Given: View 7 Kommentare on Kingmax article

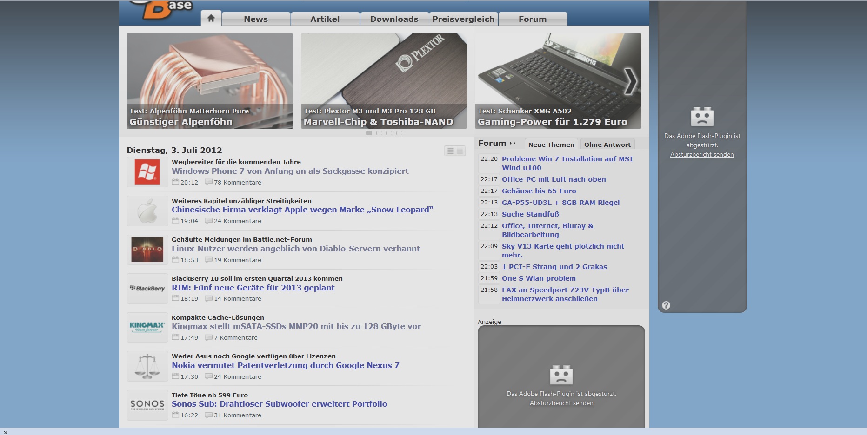Looking at the screenshot, I should point(235,337).
